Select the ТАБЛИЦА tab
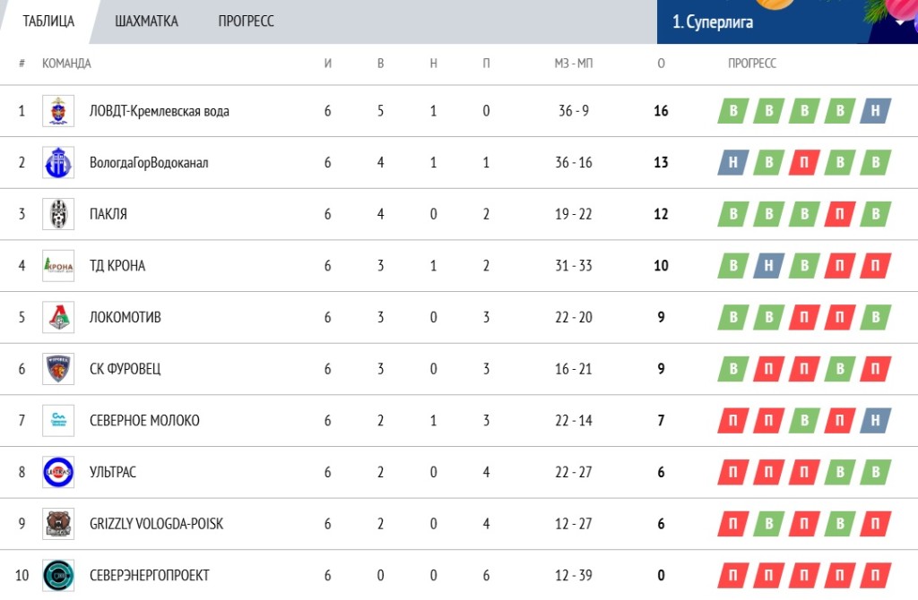918x600 pixels. 48,21
